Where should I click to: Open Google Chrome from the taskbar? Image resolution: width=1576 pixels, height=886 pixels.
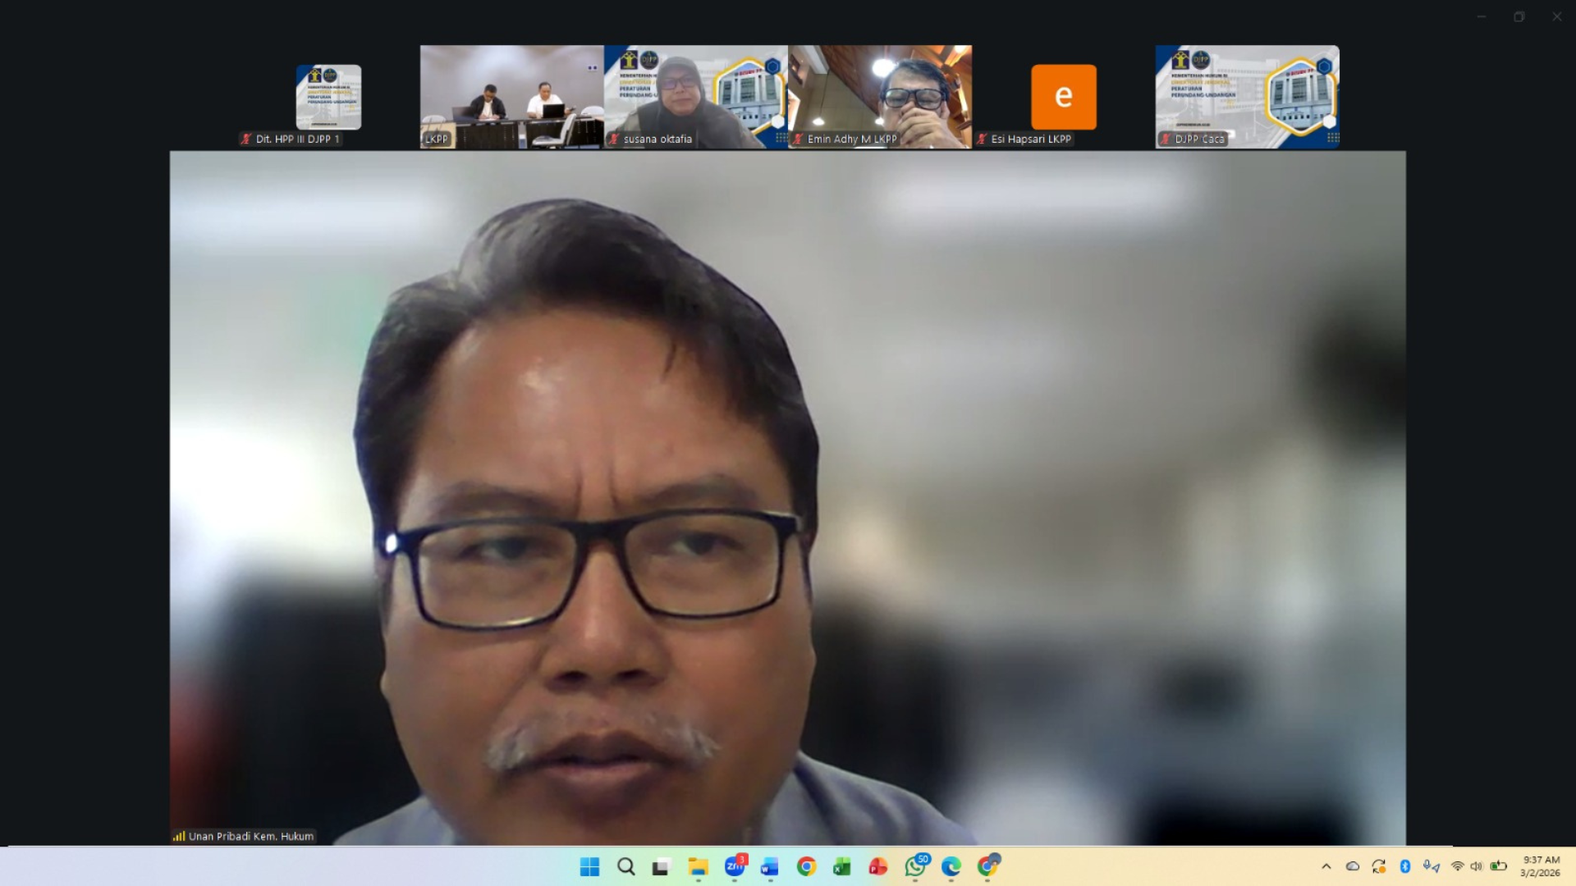click(x=806, y=867)
